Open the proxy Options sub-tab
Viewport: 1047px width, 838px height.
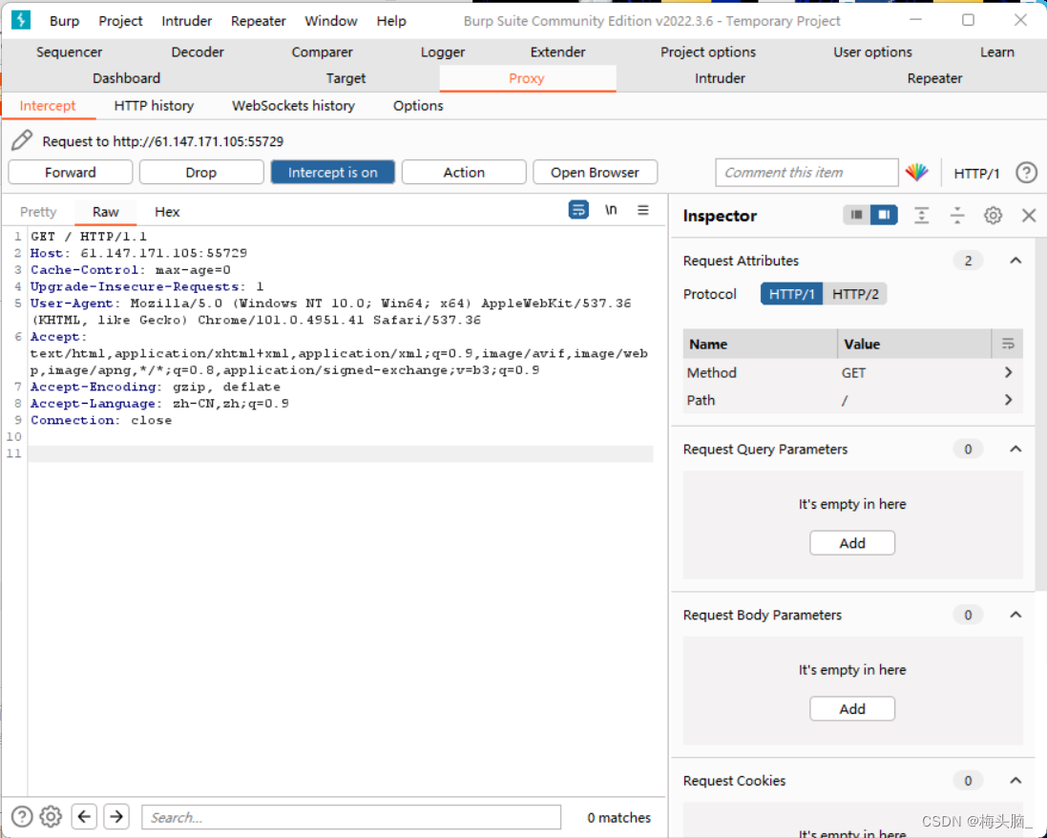418,106
